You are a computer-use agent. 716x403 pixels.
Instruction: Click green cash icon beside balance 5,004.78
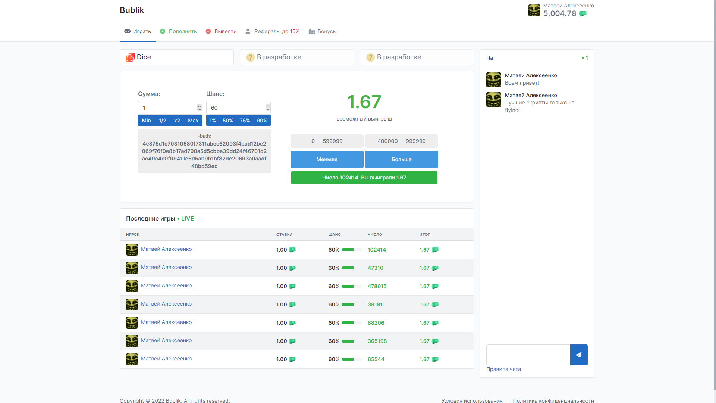coord(582,14)
